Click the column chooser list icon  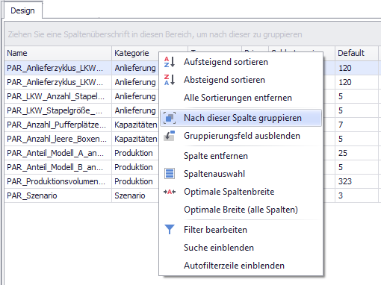coord(170,174)
